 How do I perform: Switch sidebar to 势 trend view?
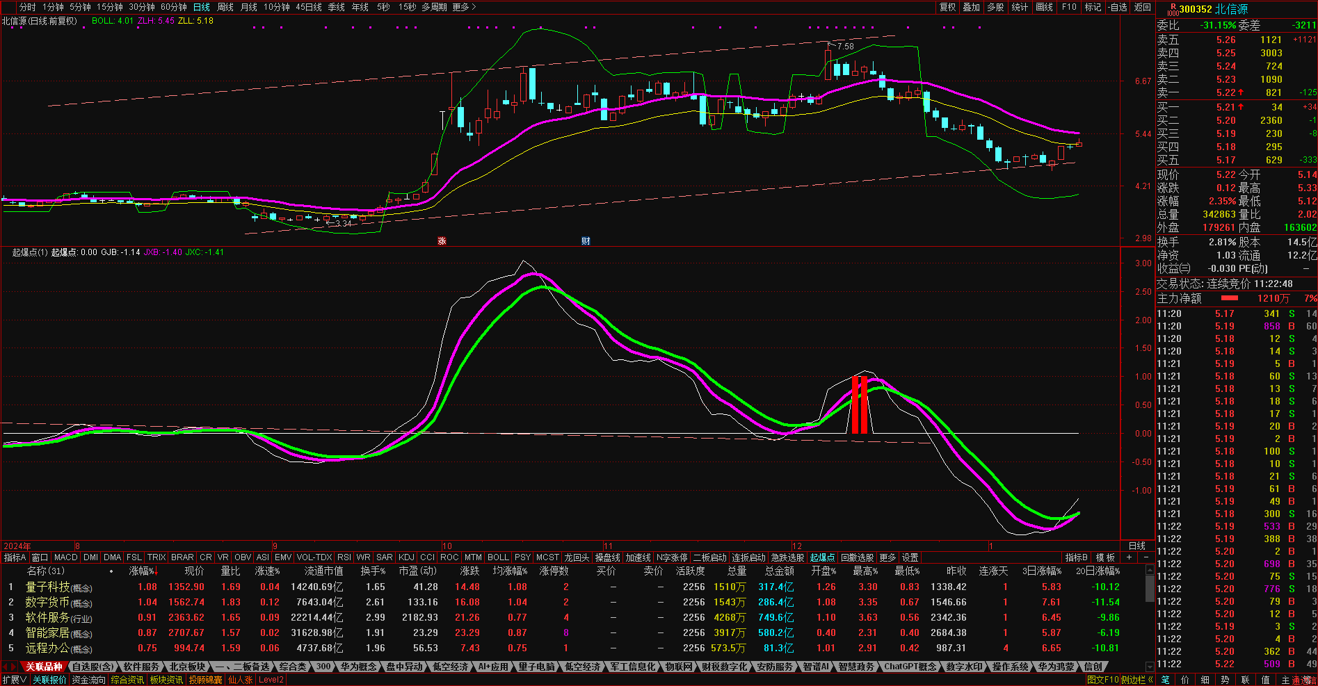(1225, 680)
